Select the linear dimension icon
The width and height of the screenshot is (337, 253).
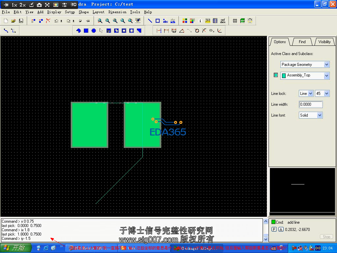click(x=159, y=31)
